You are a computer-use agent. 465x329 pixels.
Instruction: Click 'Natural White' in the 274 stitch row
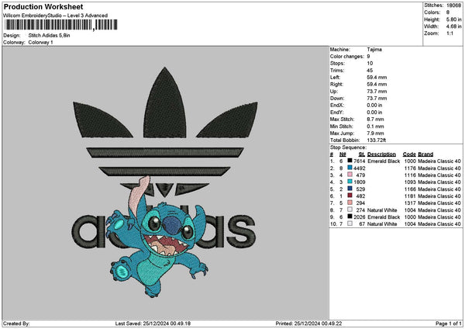[382, 210]
